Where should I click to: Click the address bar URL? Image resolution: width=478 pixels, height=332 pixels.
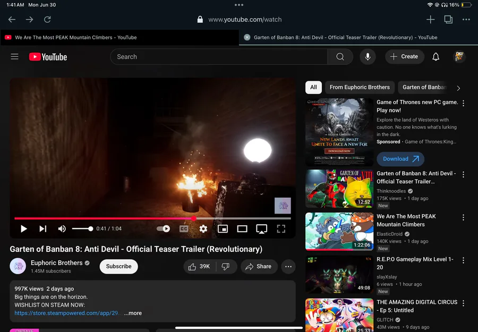245,20
